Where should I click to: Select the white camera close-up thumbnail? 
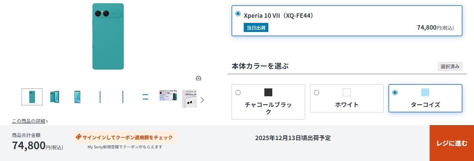point(189,98)
